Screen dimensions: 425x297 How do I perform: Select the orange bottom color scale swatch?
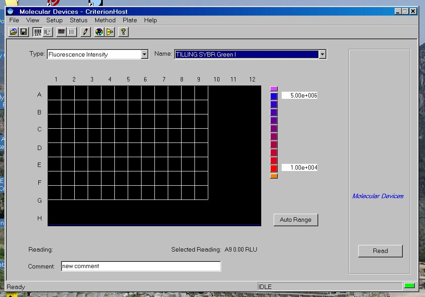pyautogui.click(x=274, y=176)
